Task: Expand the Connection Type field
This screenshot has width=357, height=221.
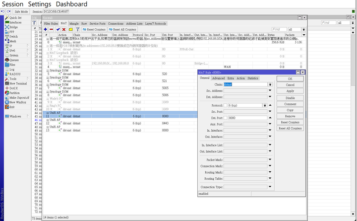Action: coord(270,187)
